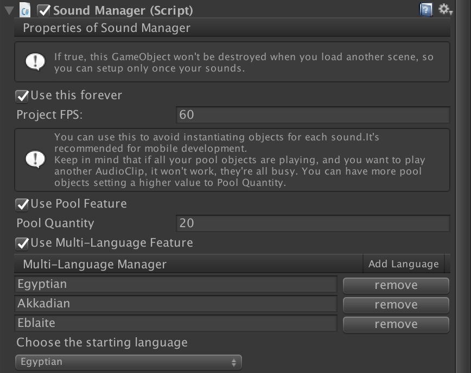Click the C# script icon
471x373 pixels.
tap(24, 10)
